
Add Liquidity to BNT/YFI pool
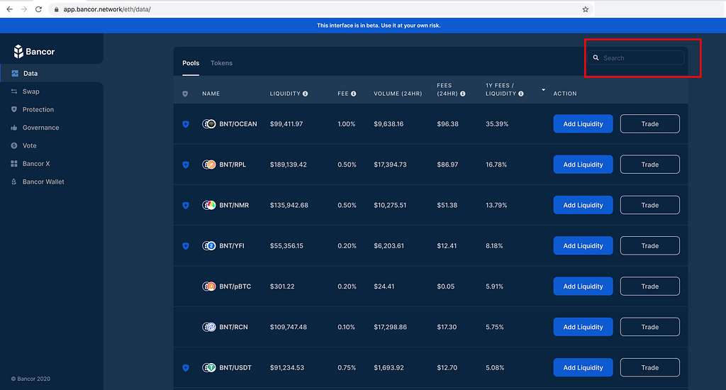583,245
